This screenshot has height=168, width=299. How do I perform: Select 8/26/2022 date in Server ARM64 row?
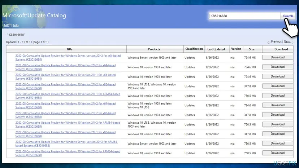212,143
